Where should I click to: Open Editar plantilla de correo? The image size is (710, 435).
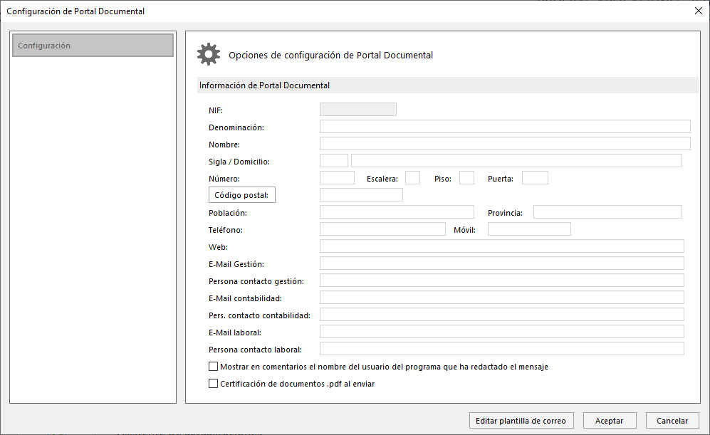point(521,421)
